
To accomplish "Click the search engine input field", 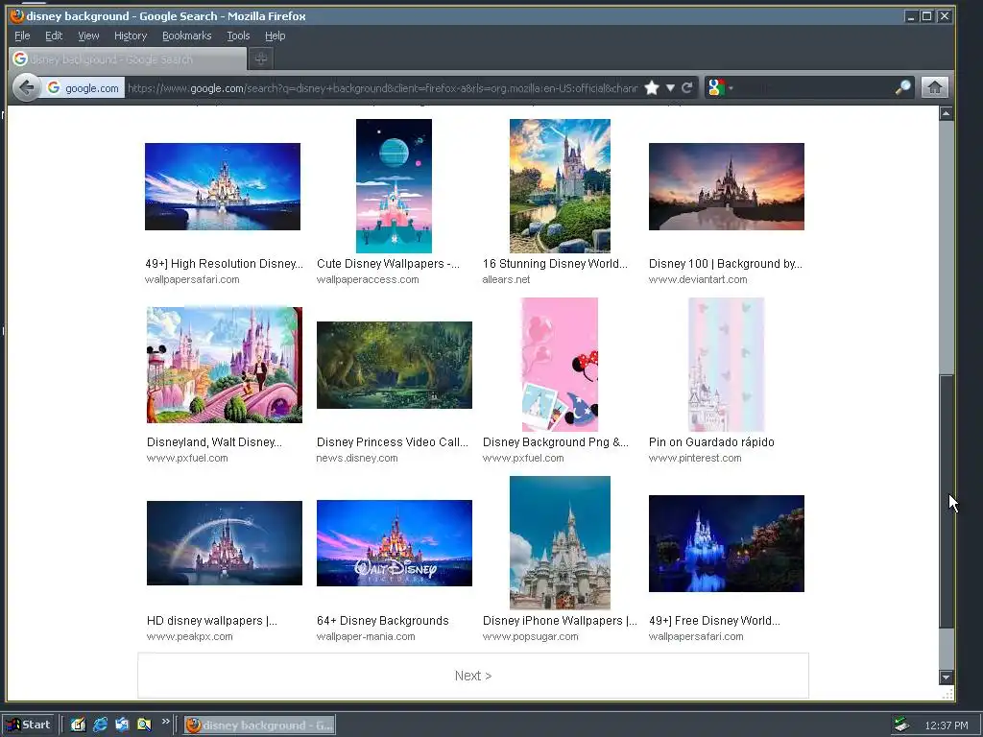I will pyautogui.click(x=812, y=87).
